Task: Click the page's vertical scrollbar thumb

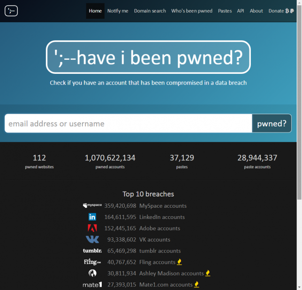Action: 299,102
